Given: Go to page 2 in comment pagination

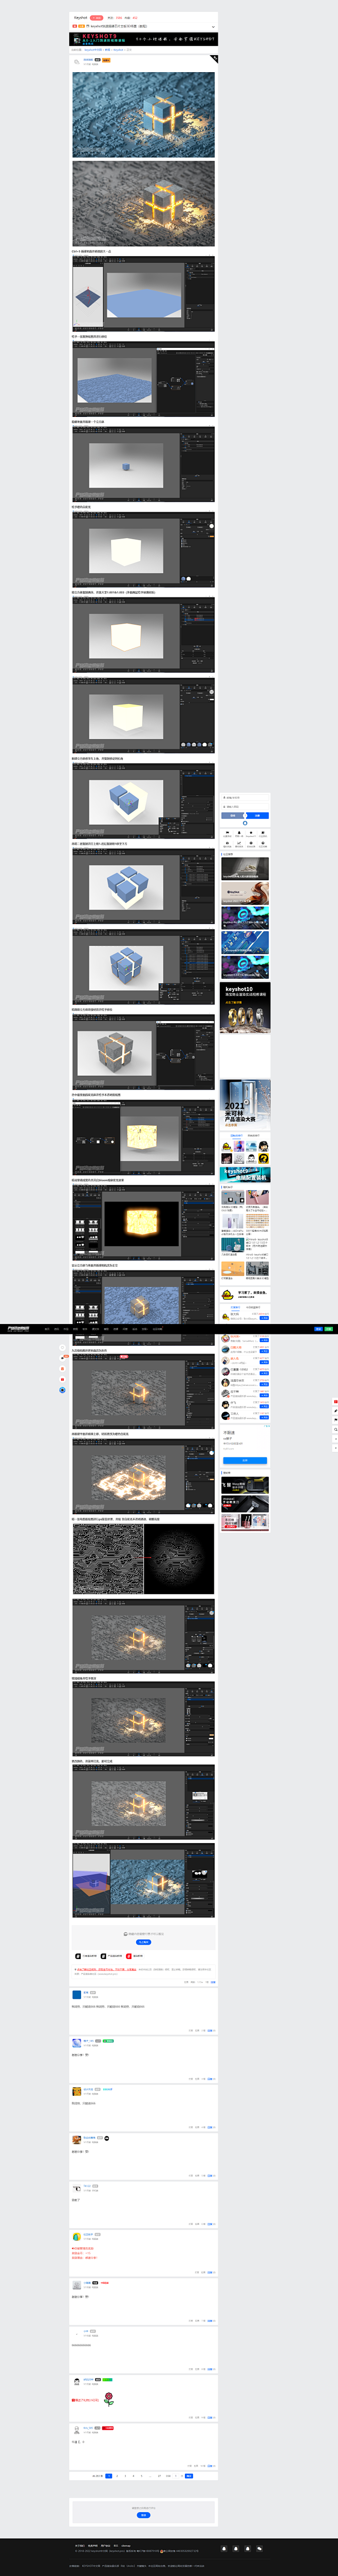Looking at the screenshot, I should (x=117, y=2476).
